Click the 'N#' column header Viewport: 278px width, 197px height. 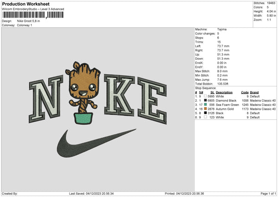click(201, 92)
